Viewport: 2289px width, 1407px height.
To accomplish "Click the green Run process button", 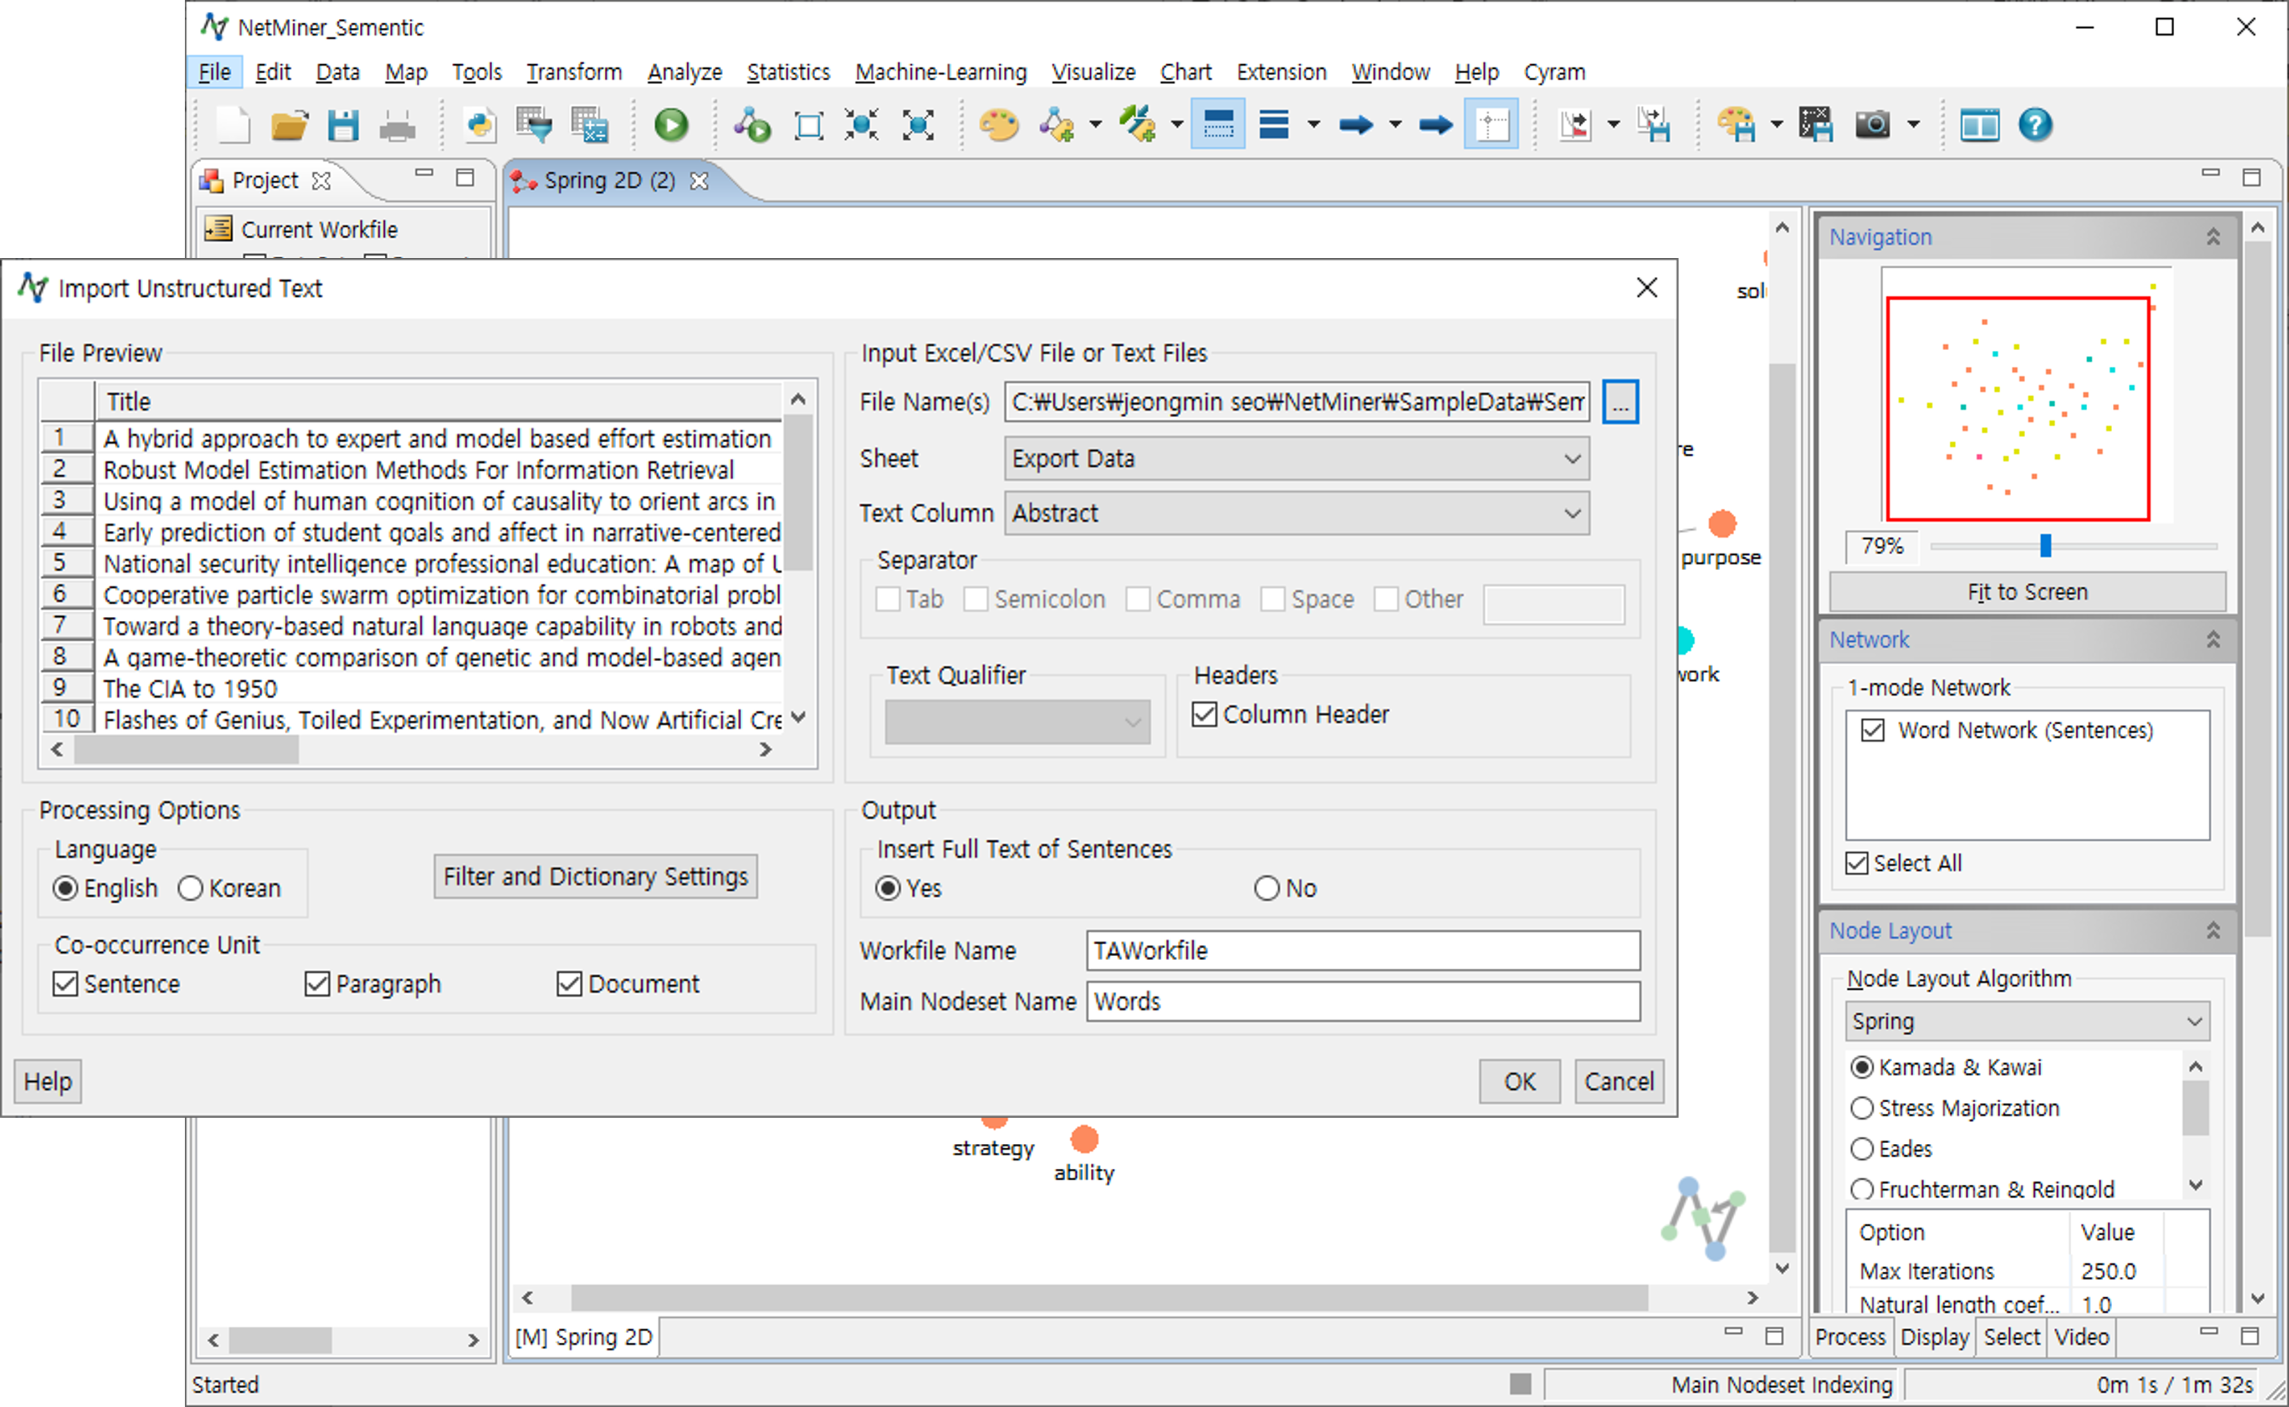I will pyautogui.click(x=671, y=124).
